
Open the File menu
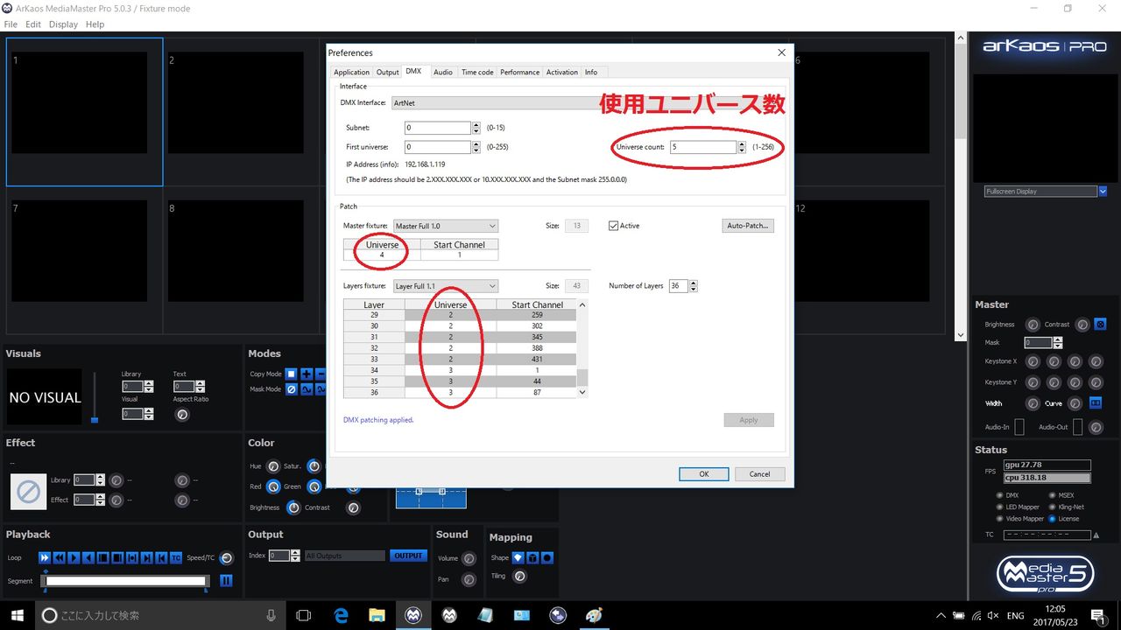pyautogui.click(x=11, y=24)
